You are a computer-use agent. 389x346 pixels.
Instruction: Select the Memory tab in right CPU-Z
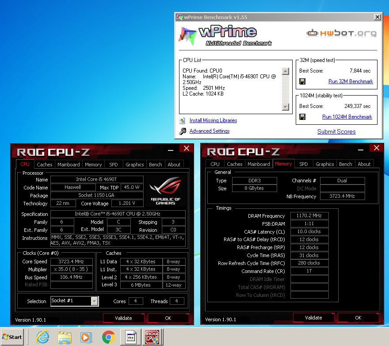point(283,164)
